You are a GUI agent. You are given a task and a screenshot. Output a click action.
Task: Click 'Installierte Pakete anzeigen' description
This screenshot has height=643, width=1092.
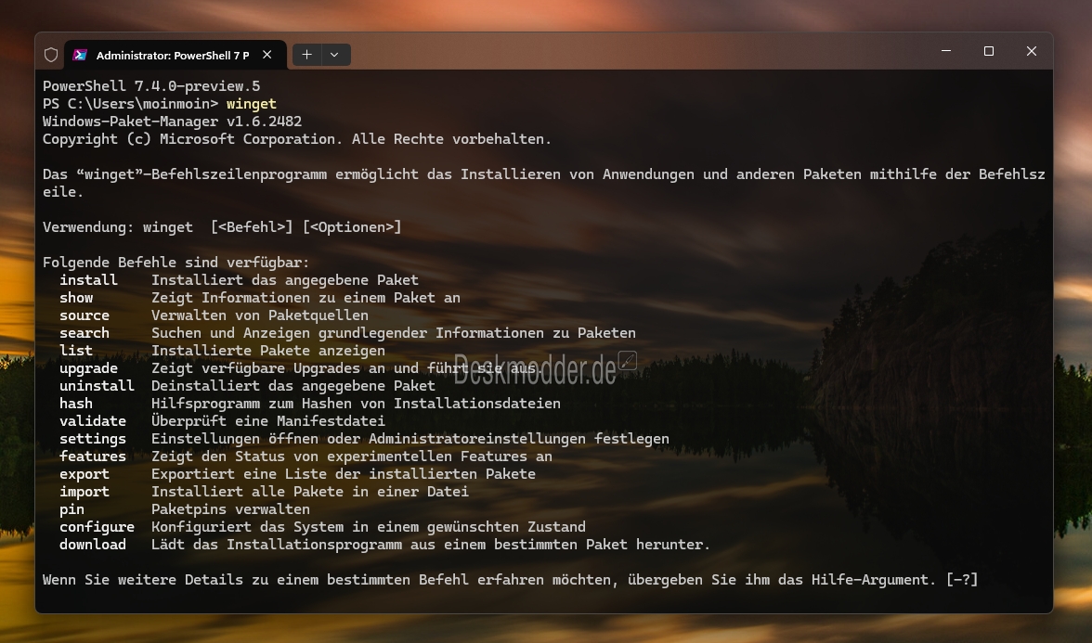click(268, 351)
